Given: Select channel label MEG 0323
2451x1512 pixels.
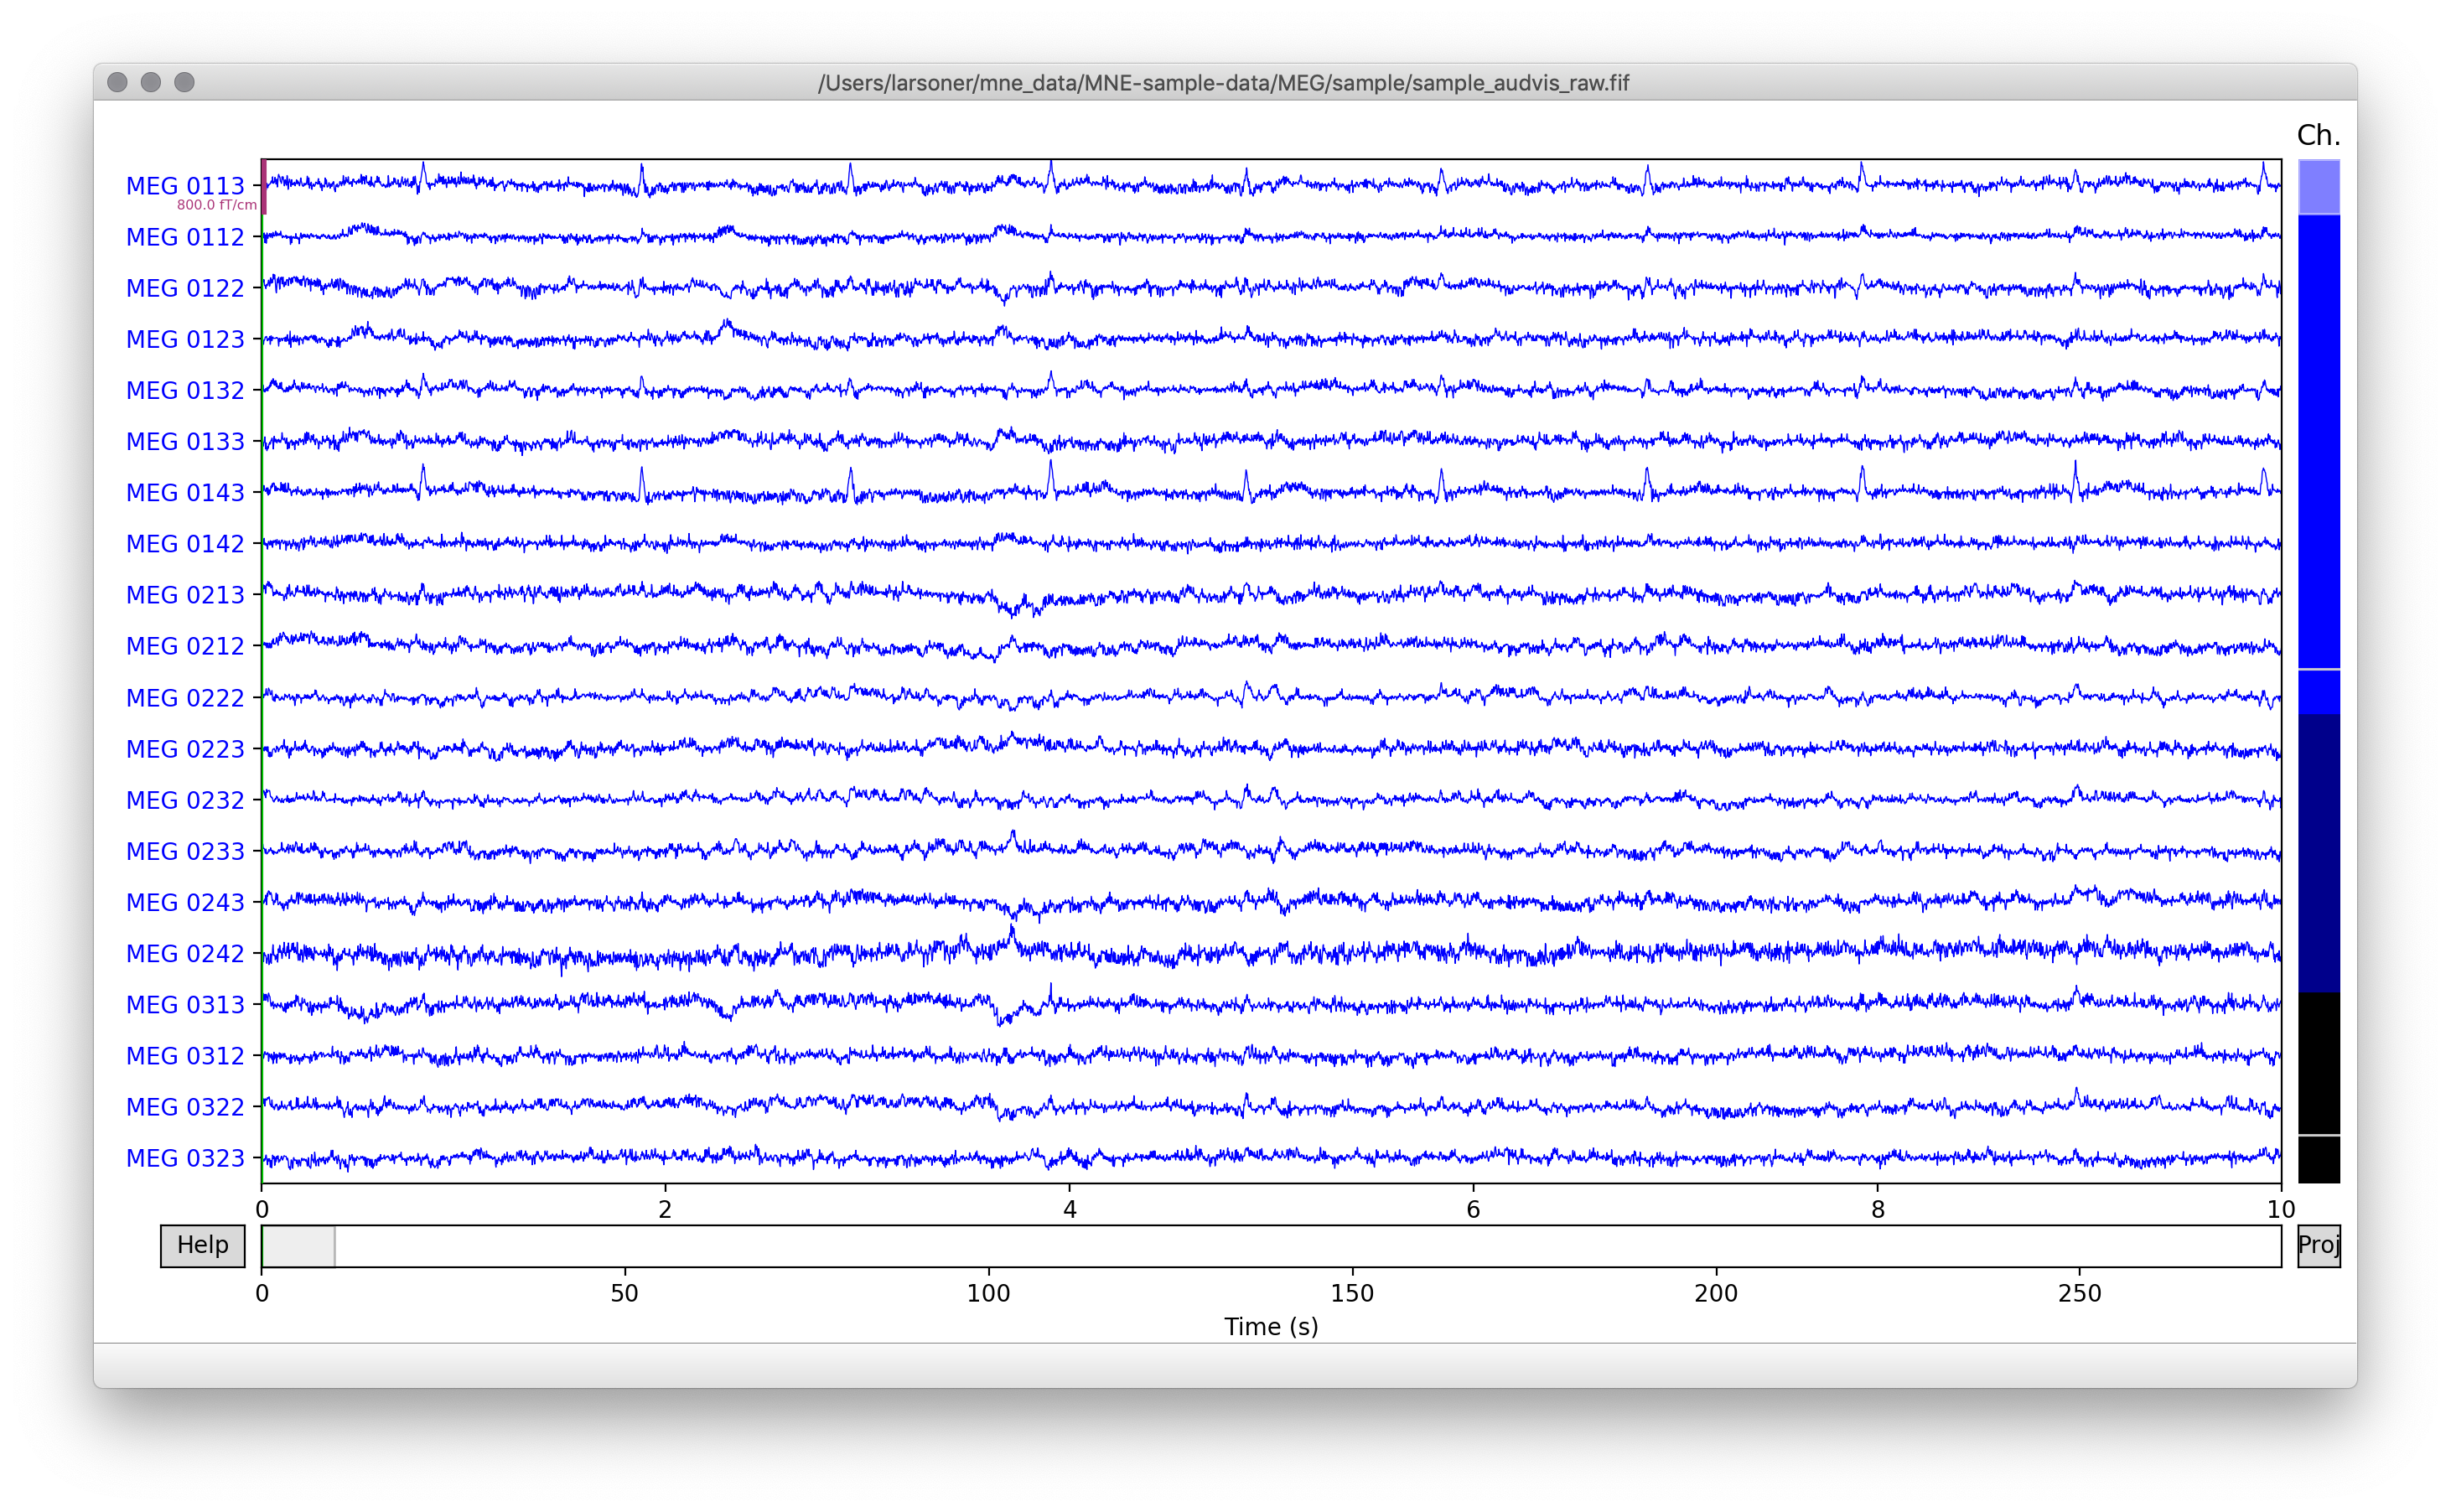Looking at the screenshot, I should [185, 1158].
